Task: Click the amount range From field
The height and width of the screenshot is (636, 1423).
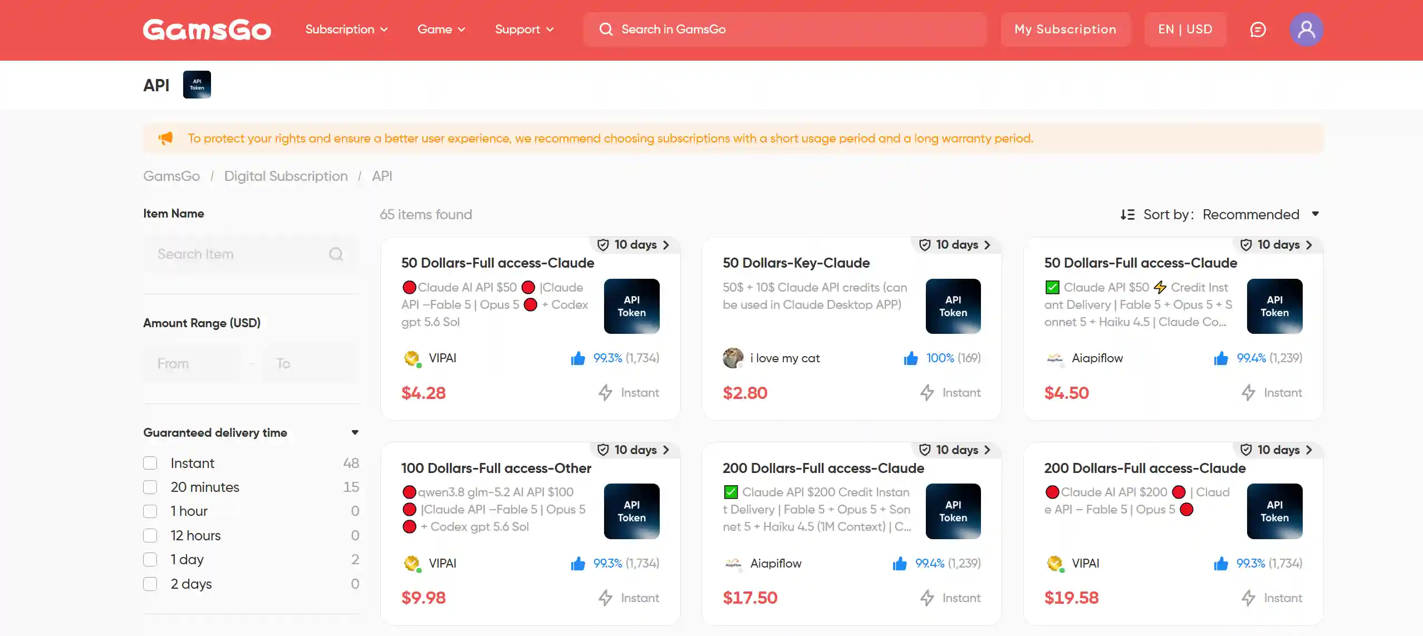Action: point(192,364)
